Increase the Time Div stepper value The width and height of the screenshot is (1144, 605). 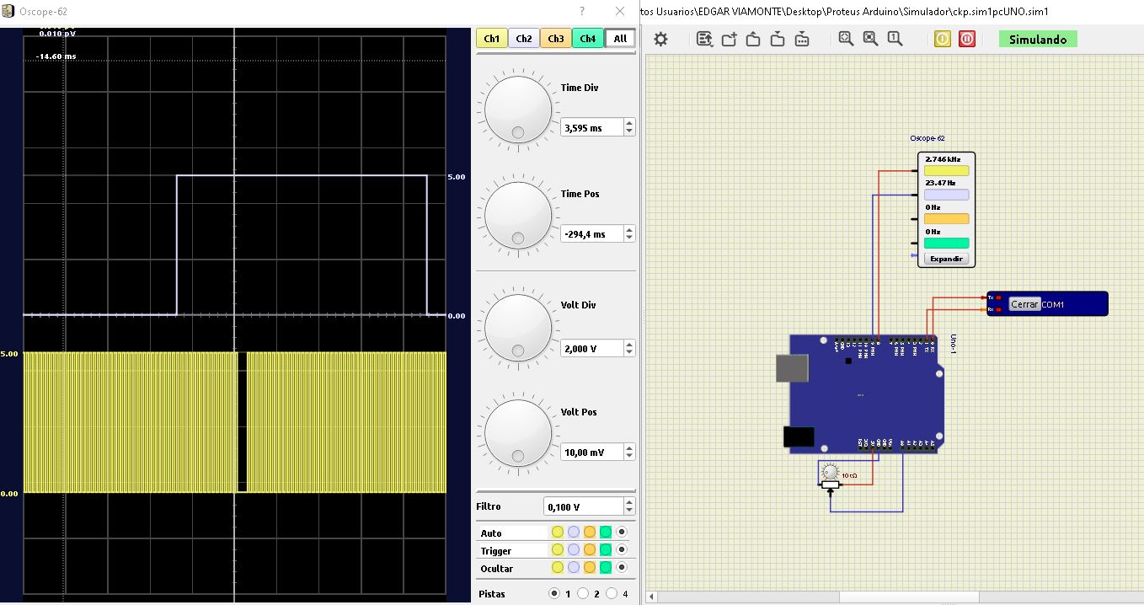point(629,123)
